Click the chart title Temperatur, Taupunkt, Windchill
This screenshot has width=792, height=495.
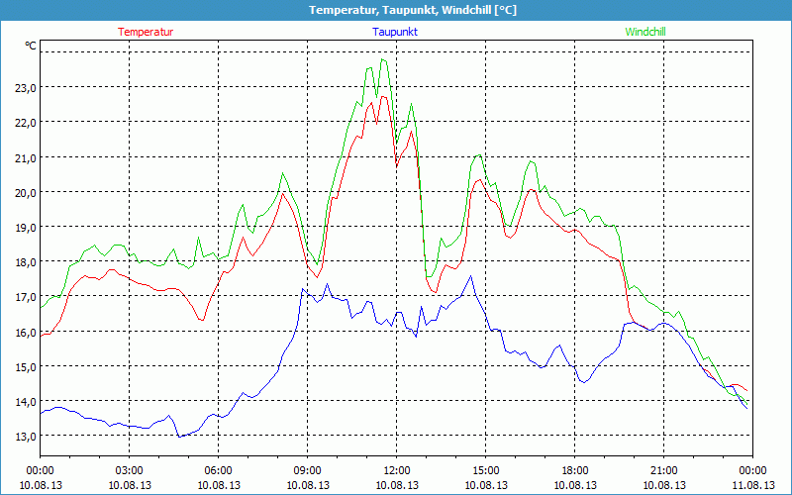[x=413, y=10]
